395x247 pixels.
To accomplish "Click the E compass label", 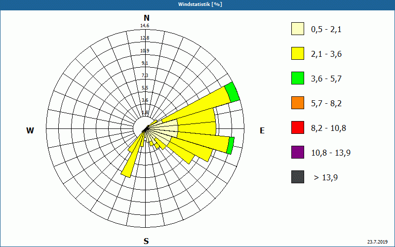I will tap(262, 130).
